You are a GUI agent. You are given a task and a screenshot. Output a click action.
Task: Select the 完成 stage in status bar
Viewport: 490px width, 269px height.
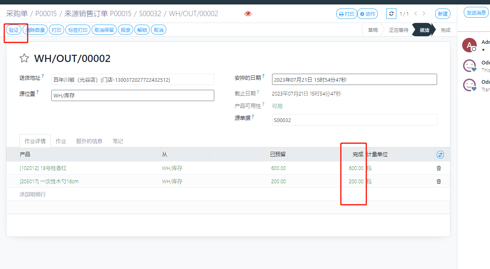pos(445,30)
